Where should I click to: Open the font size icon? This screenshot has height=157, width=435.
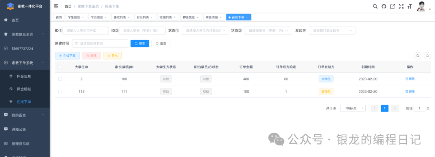point(410,6)
